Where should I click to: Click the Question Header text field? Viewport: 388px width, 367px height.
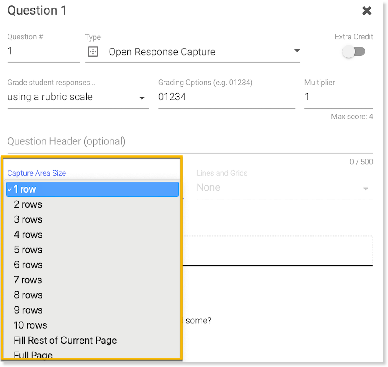click(x=190, y=142)
